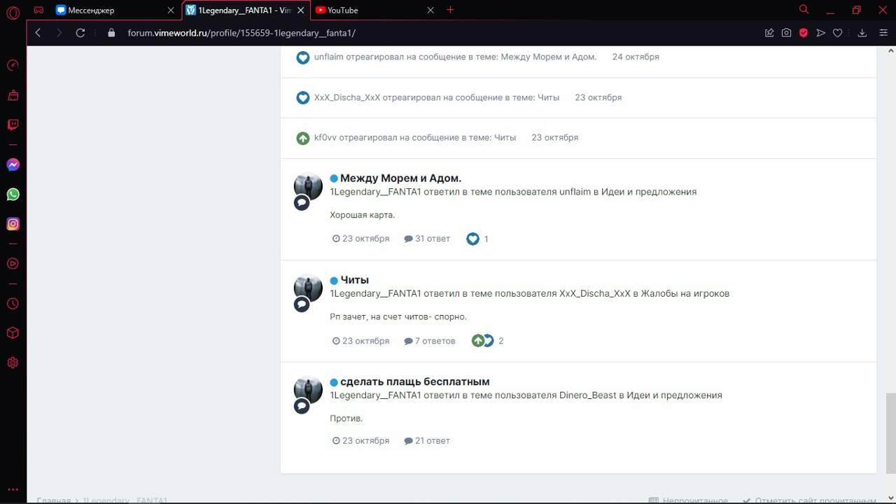Screen dimensions: 896x504
Task: Click the ad blocker shield icon
Action: [x=804, y=33]
